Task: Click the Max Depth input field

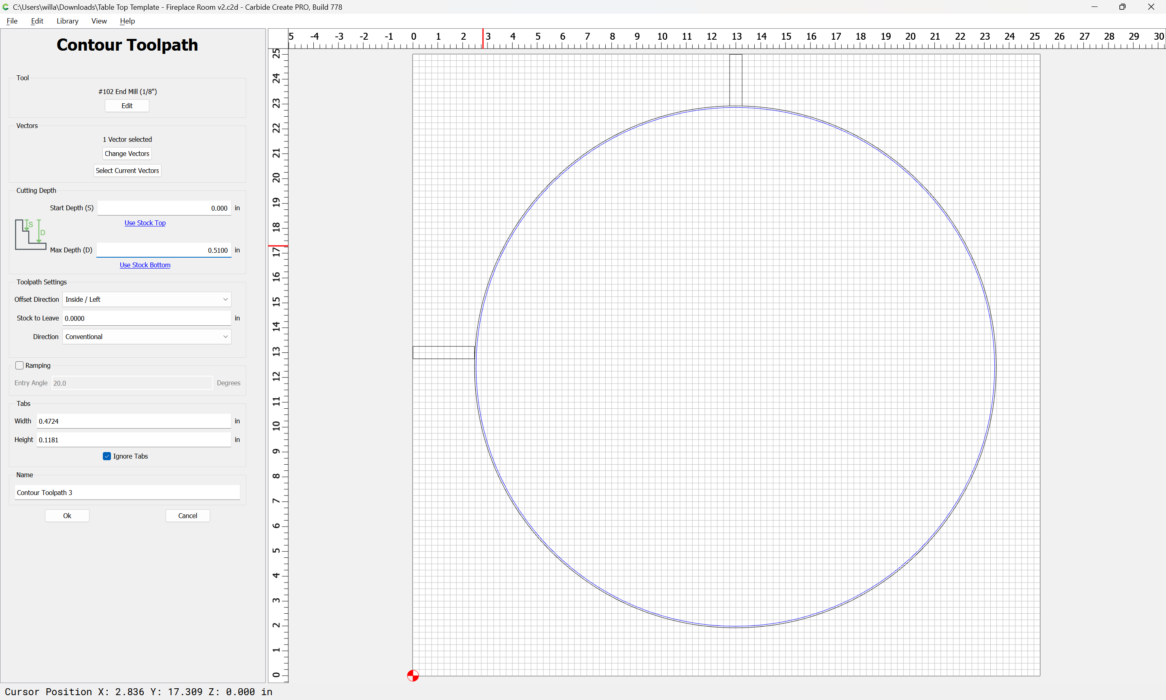Action: 164,250
